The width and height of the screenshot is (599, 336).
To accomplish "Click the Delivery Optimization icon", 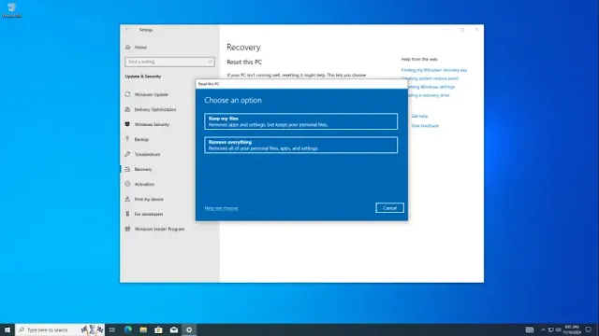I will (127, 109).
